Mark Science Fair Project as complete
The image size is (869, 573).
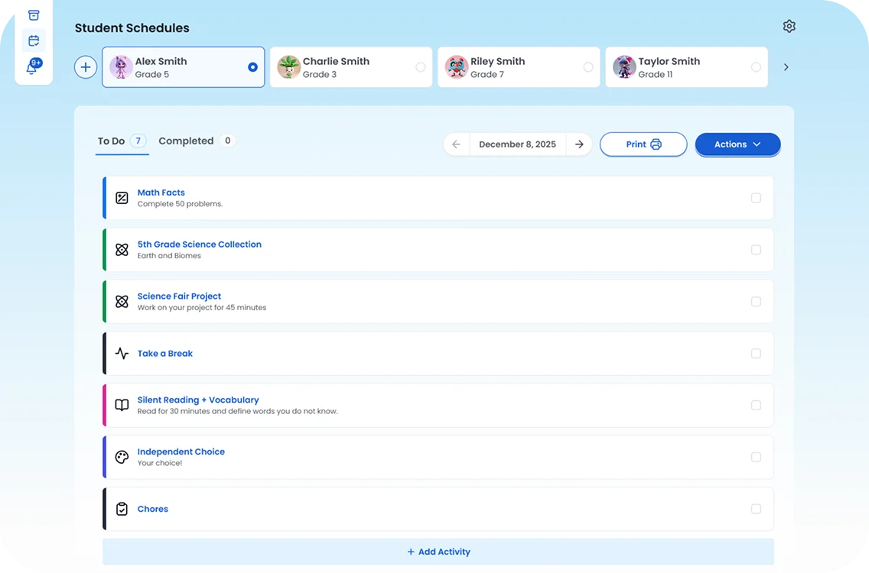click(756, 302)
